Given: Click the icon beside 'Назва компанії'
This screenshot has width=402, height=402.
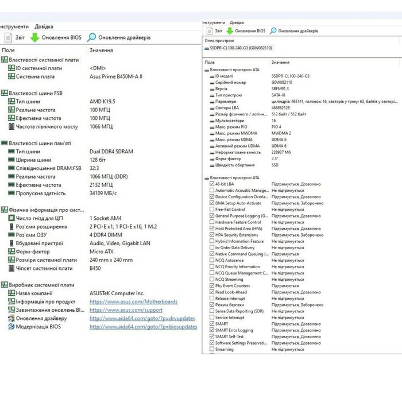Looking at the screenshot, I should tap(11, 293).
